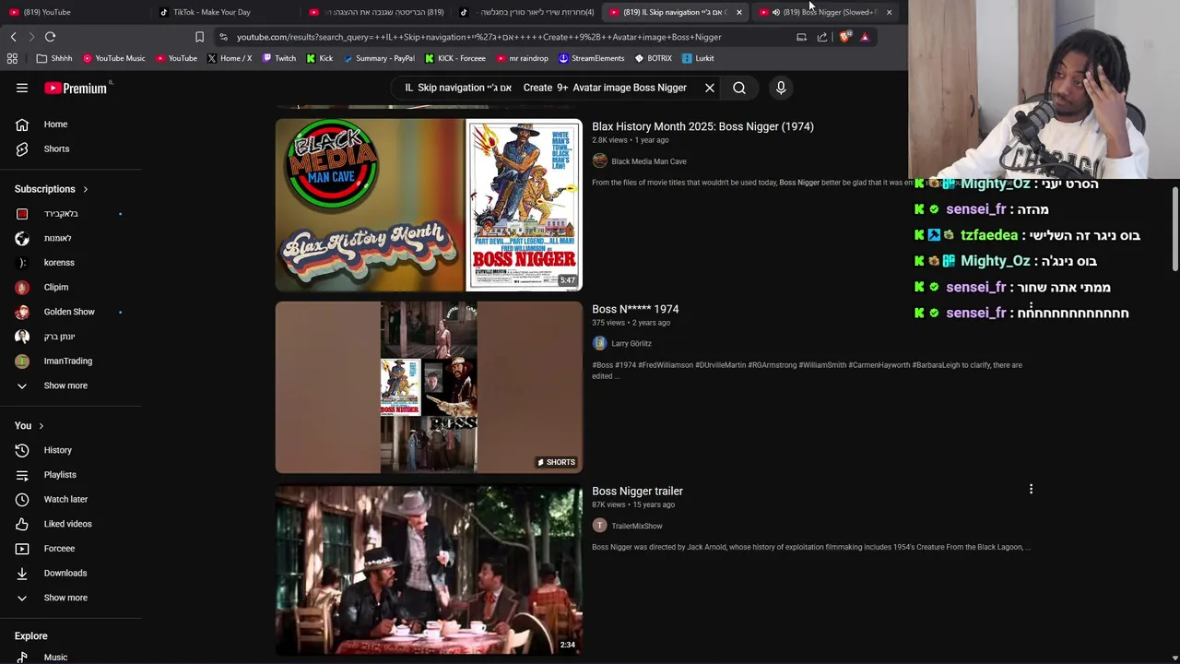Open korenss subscription channel
The image size is (1180, 664).
click(x=71, y=263)
